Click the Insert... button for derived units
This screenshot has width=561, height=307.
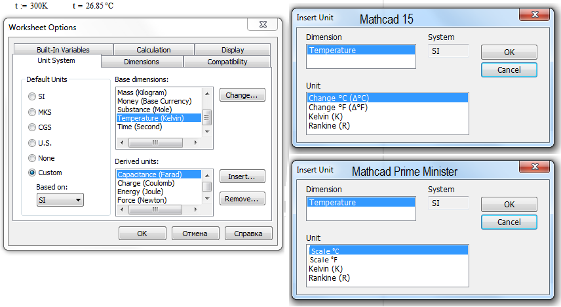(242, 176)
